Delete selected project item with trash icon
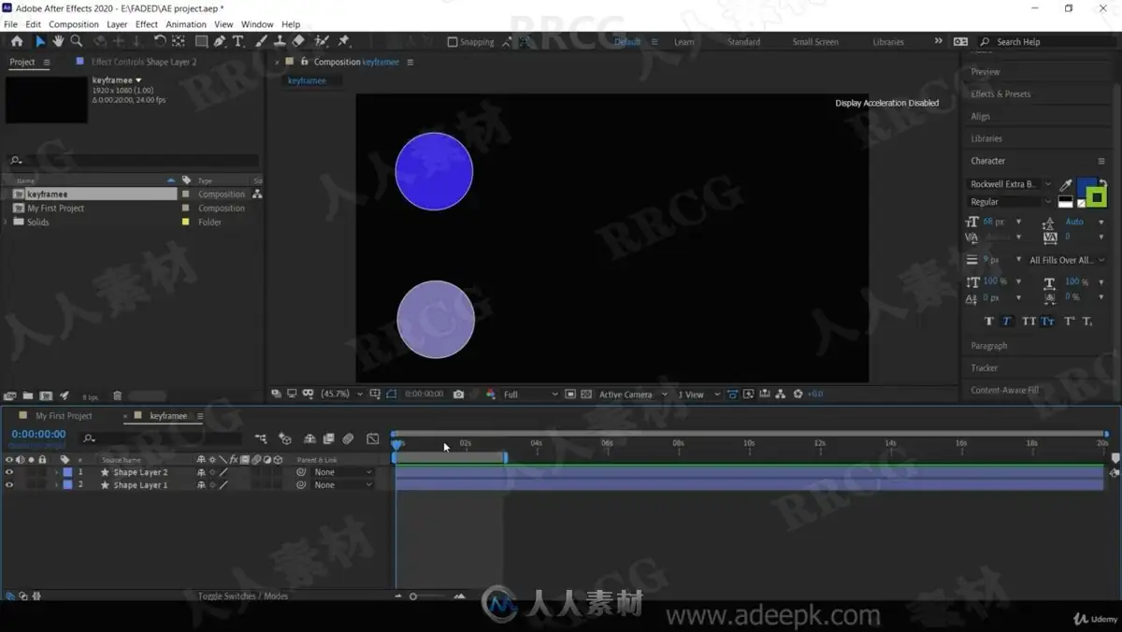The height and width of the screenshot is (632, 1122). (117, 396)
